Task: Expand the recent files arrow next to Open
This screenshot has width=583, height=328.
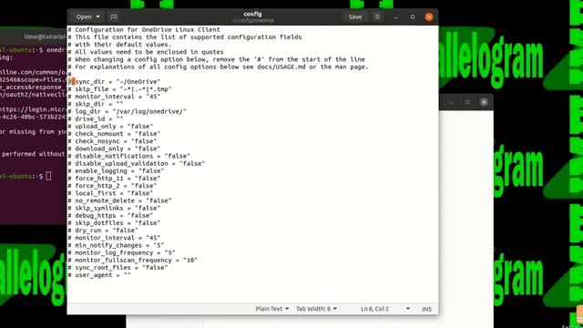Action: pos(97,17)
